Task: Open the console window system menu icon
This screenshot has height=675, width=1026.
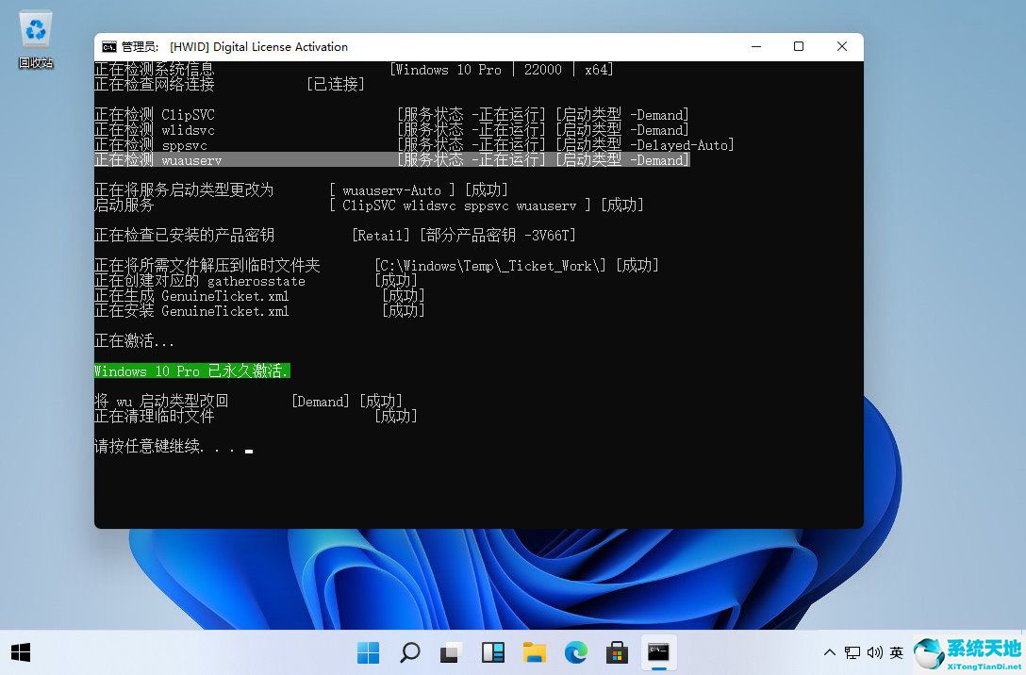Action: 108,46
